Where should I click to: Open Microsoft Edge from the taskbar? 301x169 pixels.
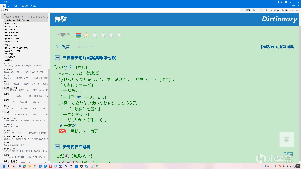[25, 166]
